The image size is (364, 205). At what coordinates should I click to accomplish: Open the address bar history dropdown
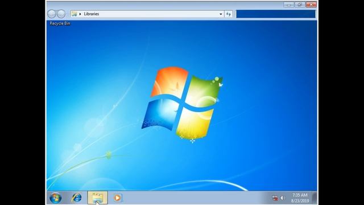pos(221,14)
